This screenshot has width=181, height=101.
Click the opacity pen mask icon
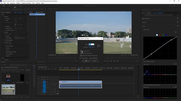pyautogui.click(x=10, y=34)
